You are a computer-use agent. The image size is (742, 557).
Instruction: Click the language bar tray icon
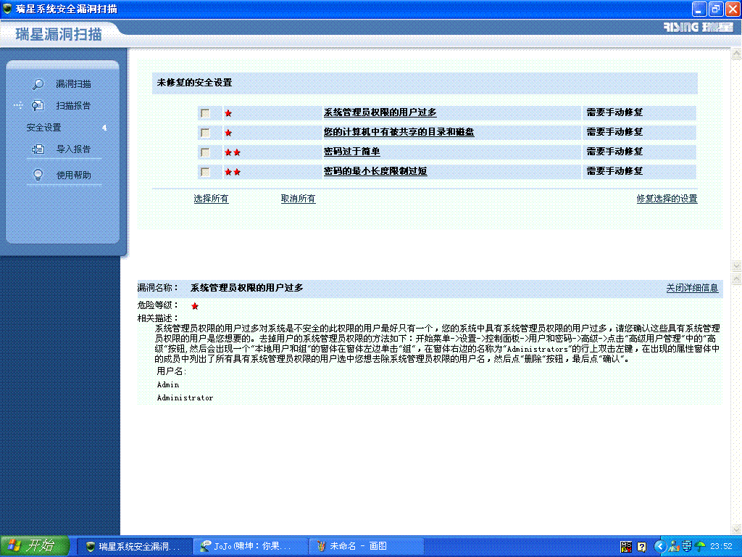click(626, 547)
